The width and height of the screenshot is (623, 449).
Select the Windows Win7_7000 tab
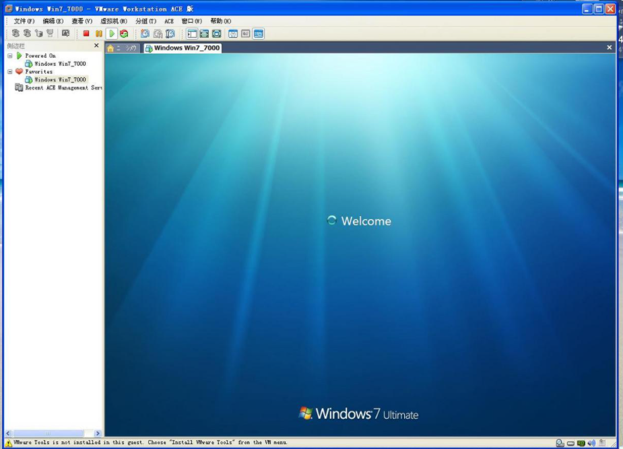pyautogui.click(x=183, y=48)
